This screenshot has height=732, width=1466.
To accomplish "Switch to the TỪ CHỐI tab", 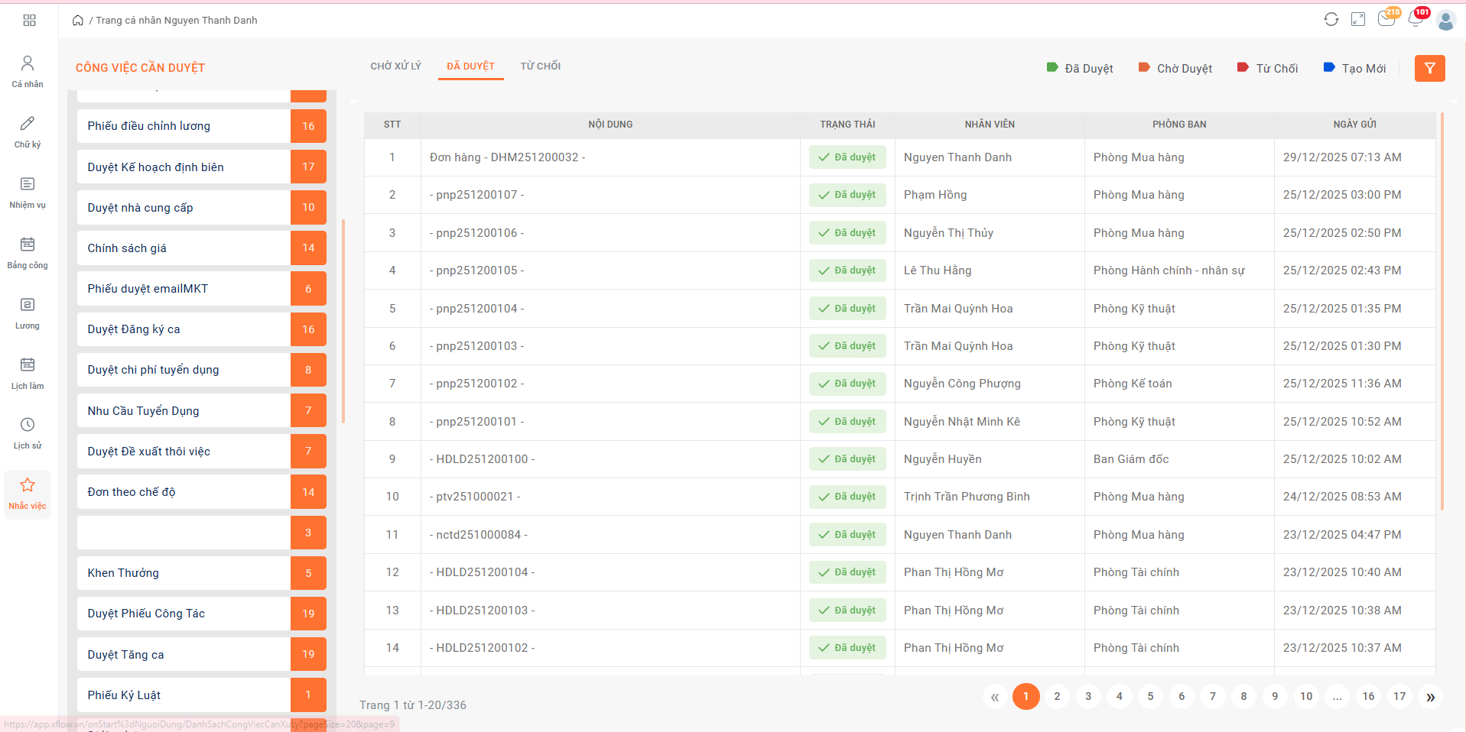I will click(540, 66).
